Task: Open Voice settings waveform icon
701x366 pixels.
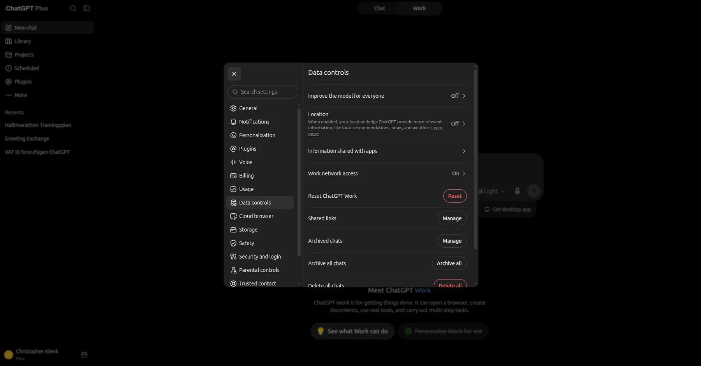Action: pos(233,162)
